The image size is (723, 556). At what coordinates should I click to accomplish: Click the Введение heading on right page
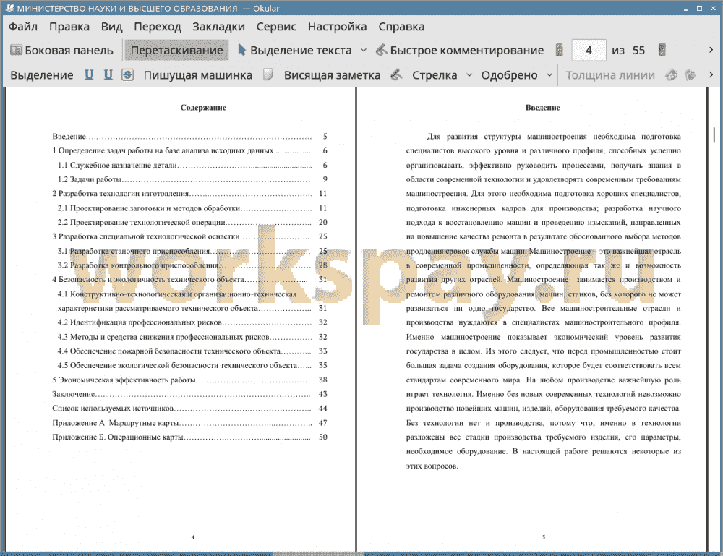543,108
